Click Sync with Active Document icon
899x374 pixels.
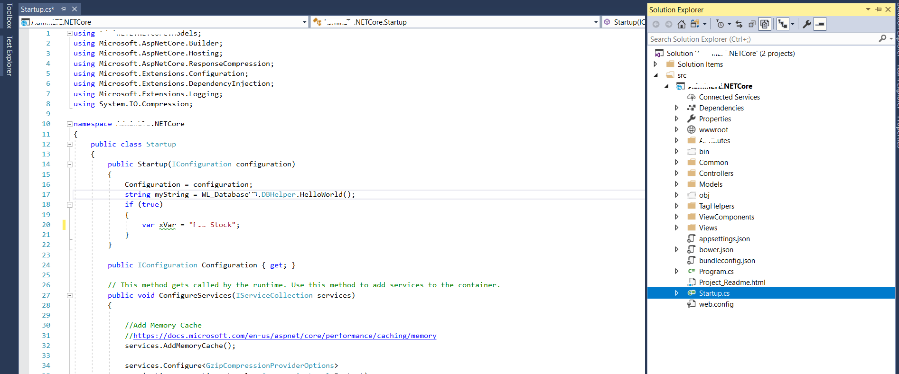[739, 24]
